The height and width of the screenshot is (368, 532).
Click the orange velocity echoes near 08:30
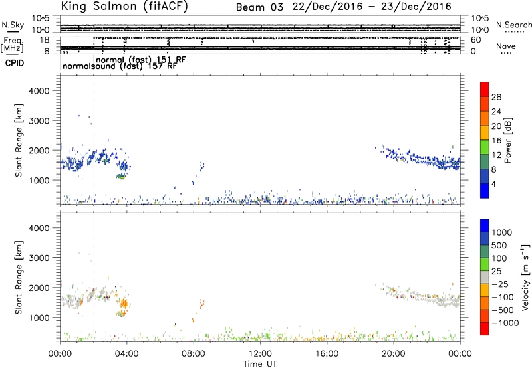[201, 305]
